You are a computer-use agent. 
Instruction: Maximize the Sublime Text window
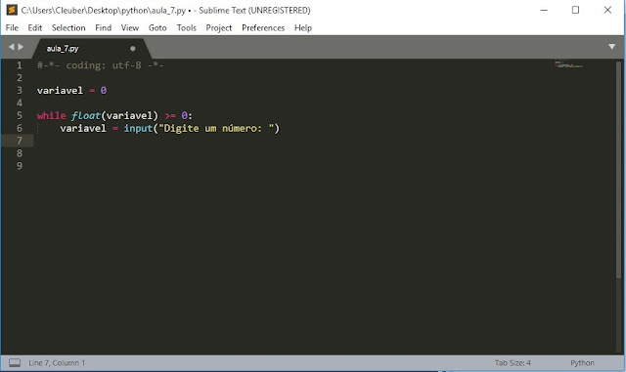(575, 10)
